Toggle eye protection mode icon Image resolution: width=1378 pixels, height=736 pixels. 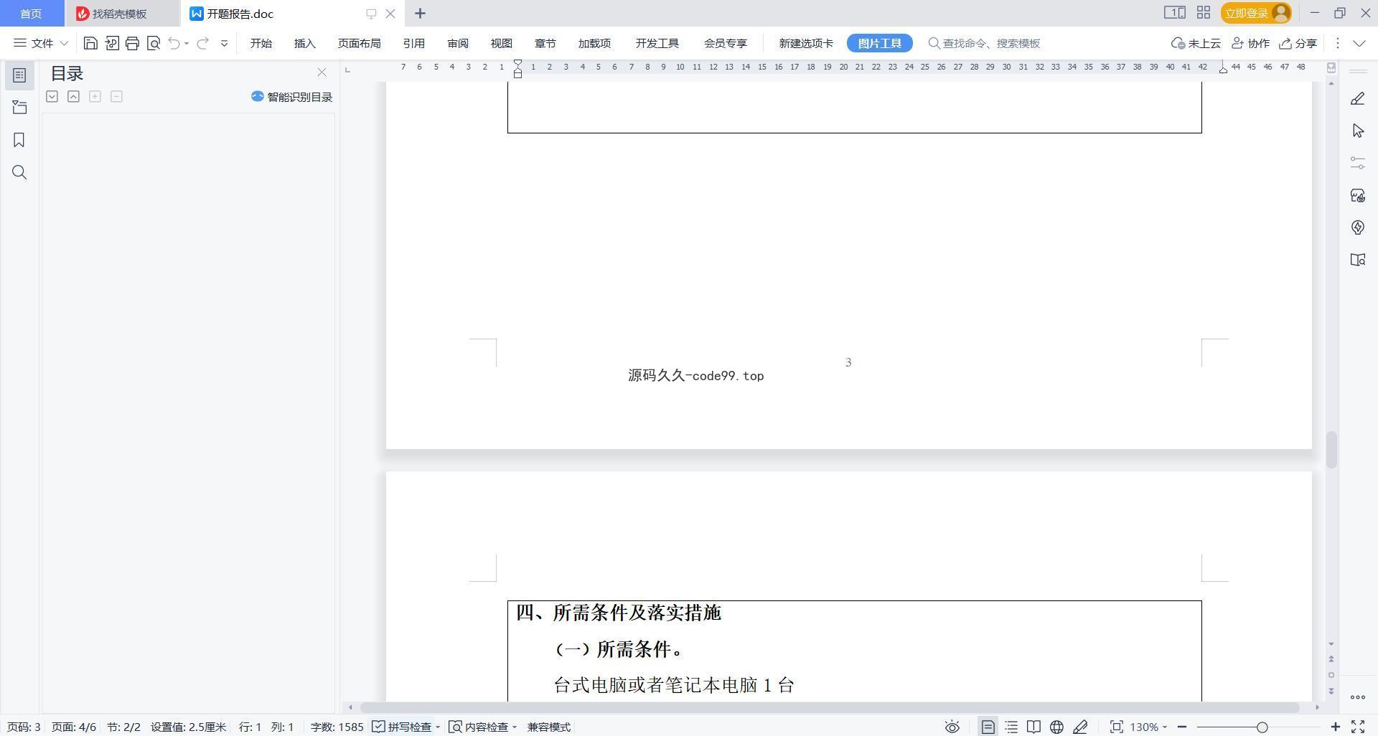952,727
